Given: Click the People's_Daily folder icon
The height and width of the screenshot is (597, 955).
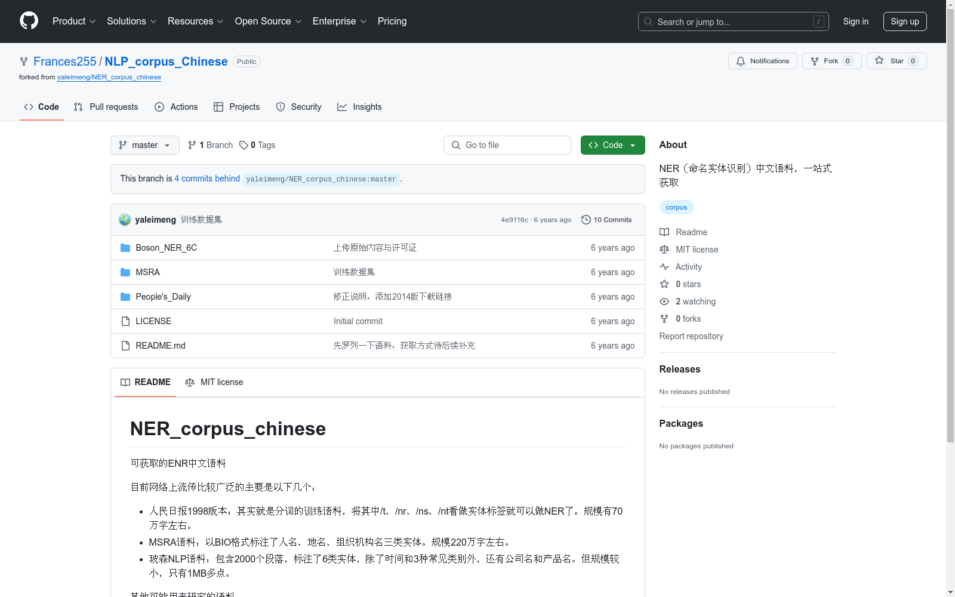Looking at the screenshot, I should click(125, 297).
